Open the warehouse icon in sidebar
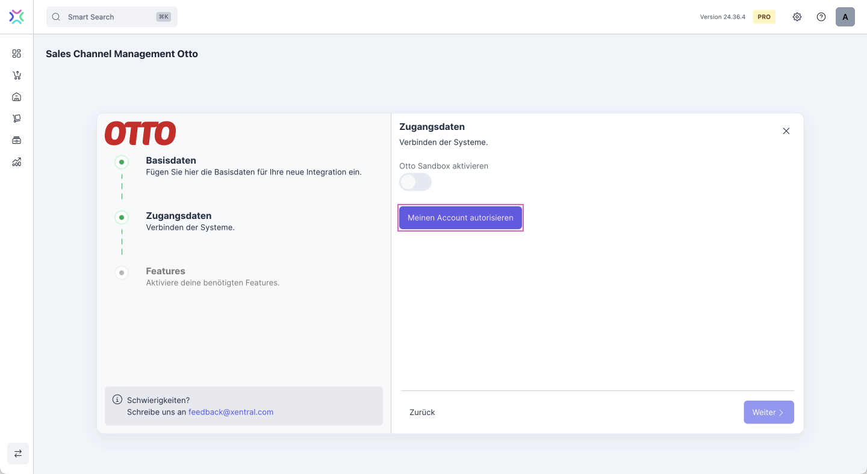 click(x=17, y=97)
